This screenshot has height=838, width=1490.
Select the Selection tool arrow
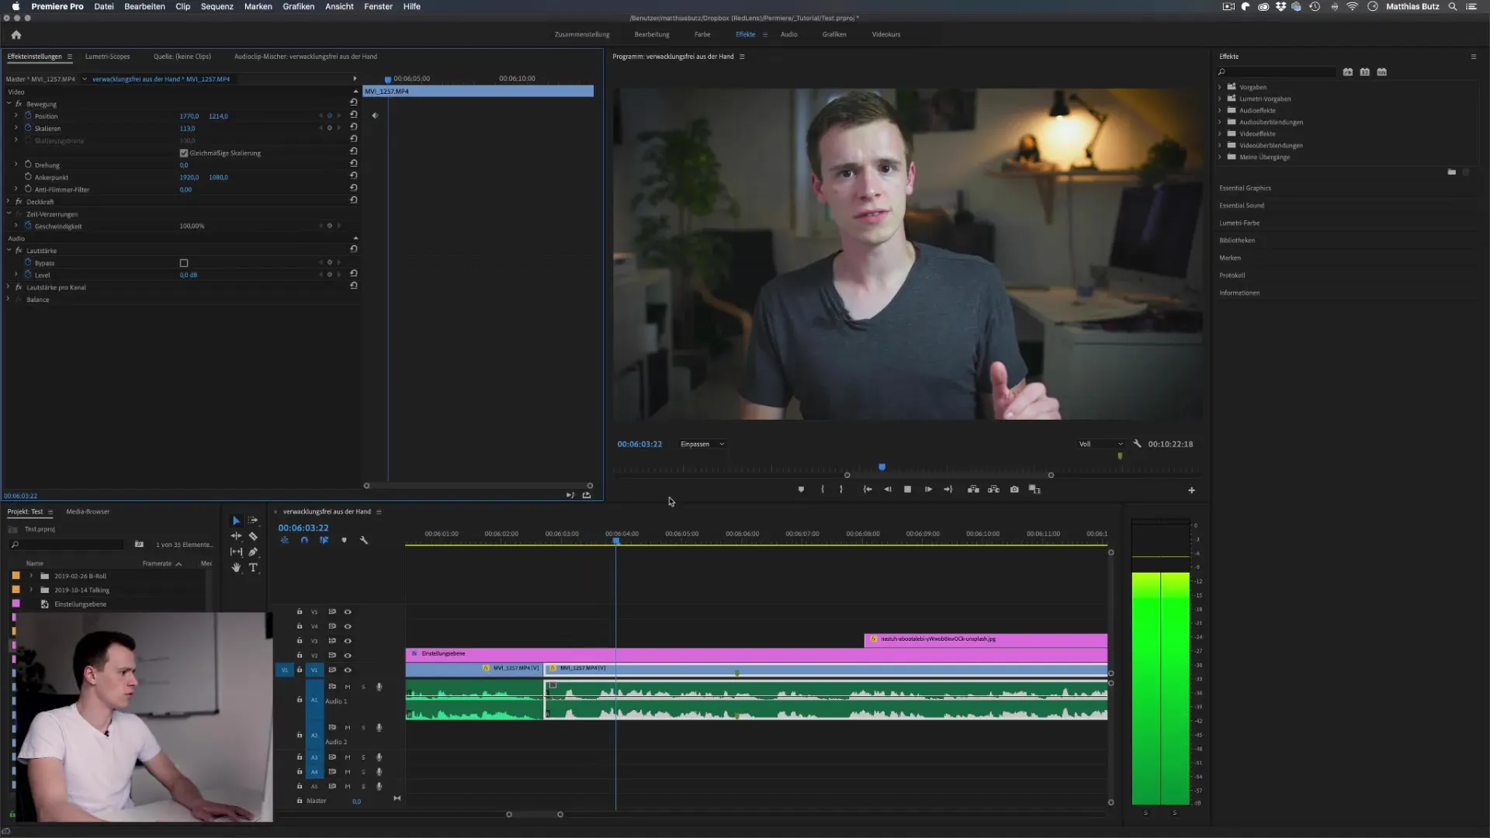pyautogui.click(x=236, y=521)
